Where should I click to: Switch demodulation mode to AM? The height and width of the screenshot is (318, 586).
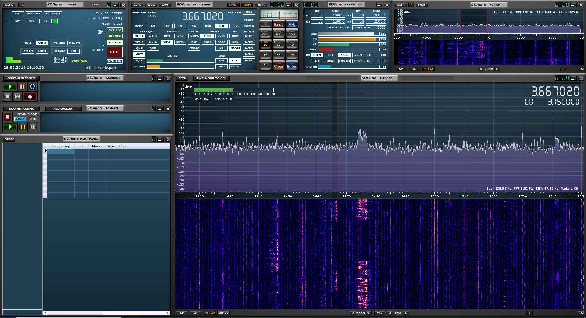point(153,26)
